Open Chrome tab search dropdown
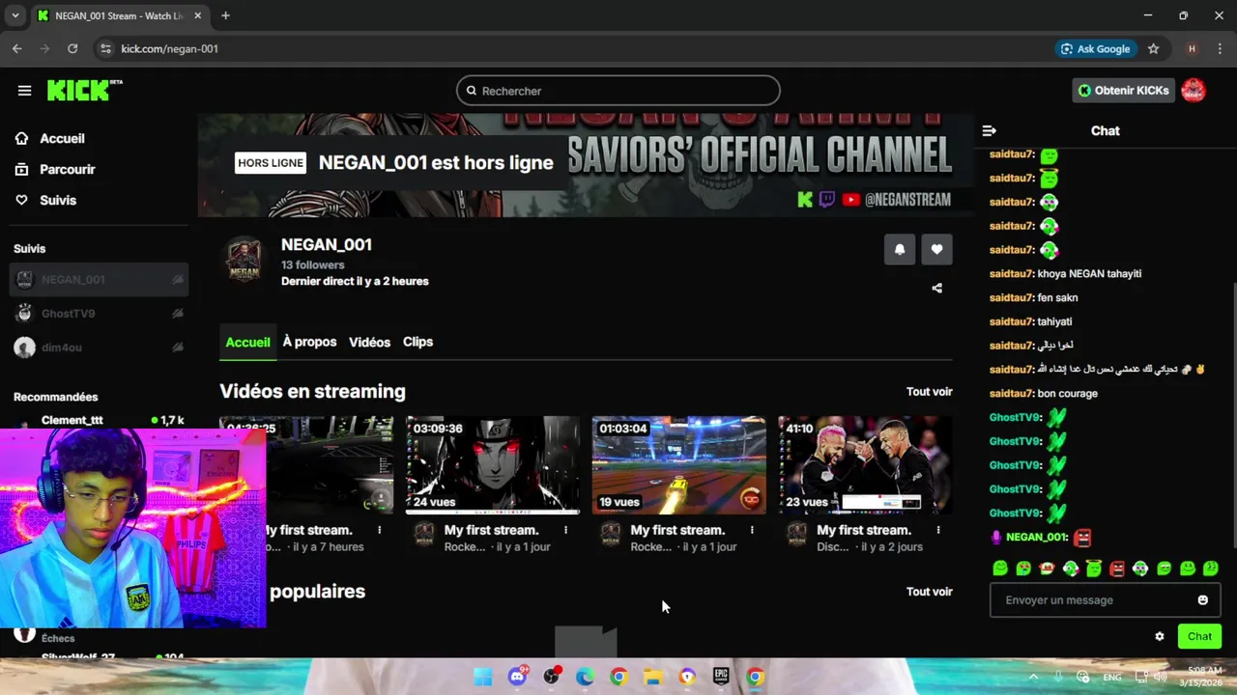 click(x=14, y=15)
